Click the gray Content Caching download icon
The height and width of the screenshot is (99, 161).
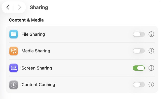tap(14, 85)
